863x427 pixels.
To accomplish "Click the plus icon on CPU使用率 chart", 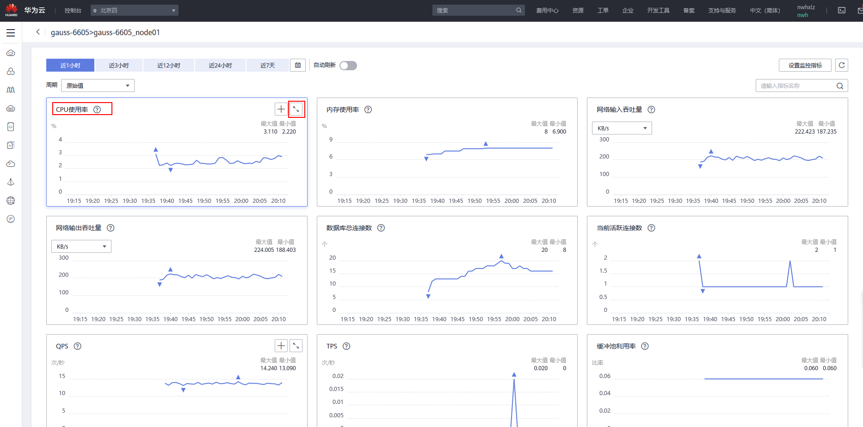I will point(281,109).
